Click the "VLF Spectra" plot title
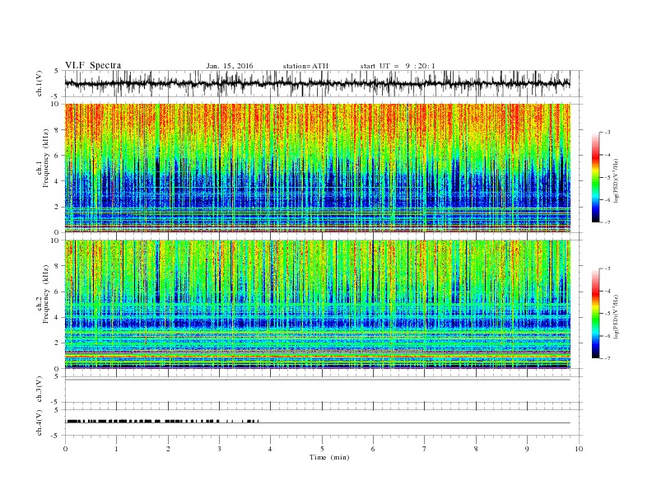Image resolution: width=652 pixels, height=504 pixels. 93,65
